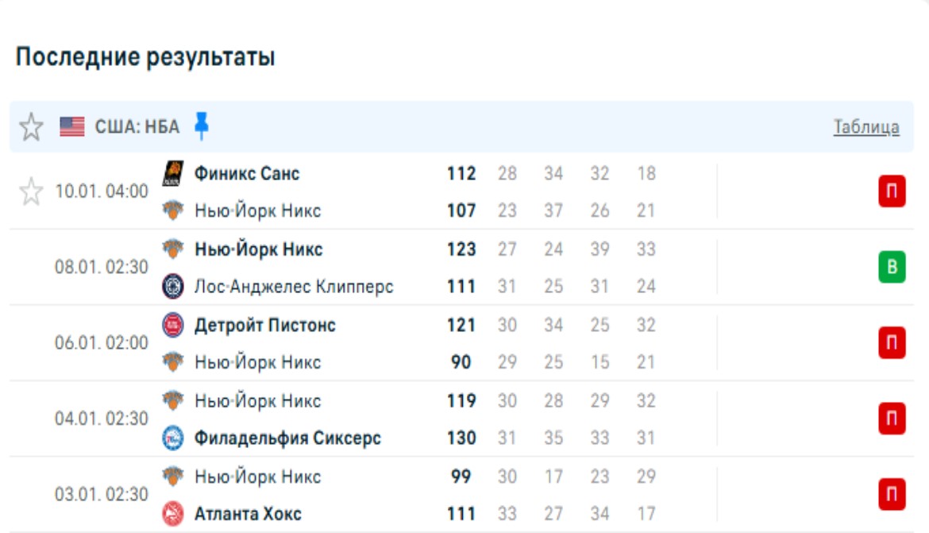
Task: Toggle favorite star for USA NBA league
Action: pyautogui.click(x=31, y=127)
